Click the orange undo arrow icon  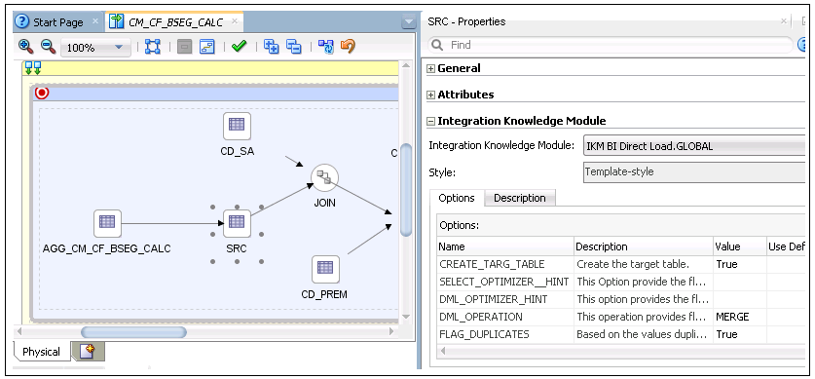point(349,47)
